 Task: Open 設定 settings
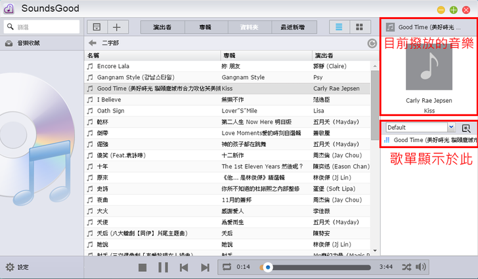click(x=17, y=267)
